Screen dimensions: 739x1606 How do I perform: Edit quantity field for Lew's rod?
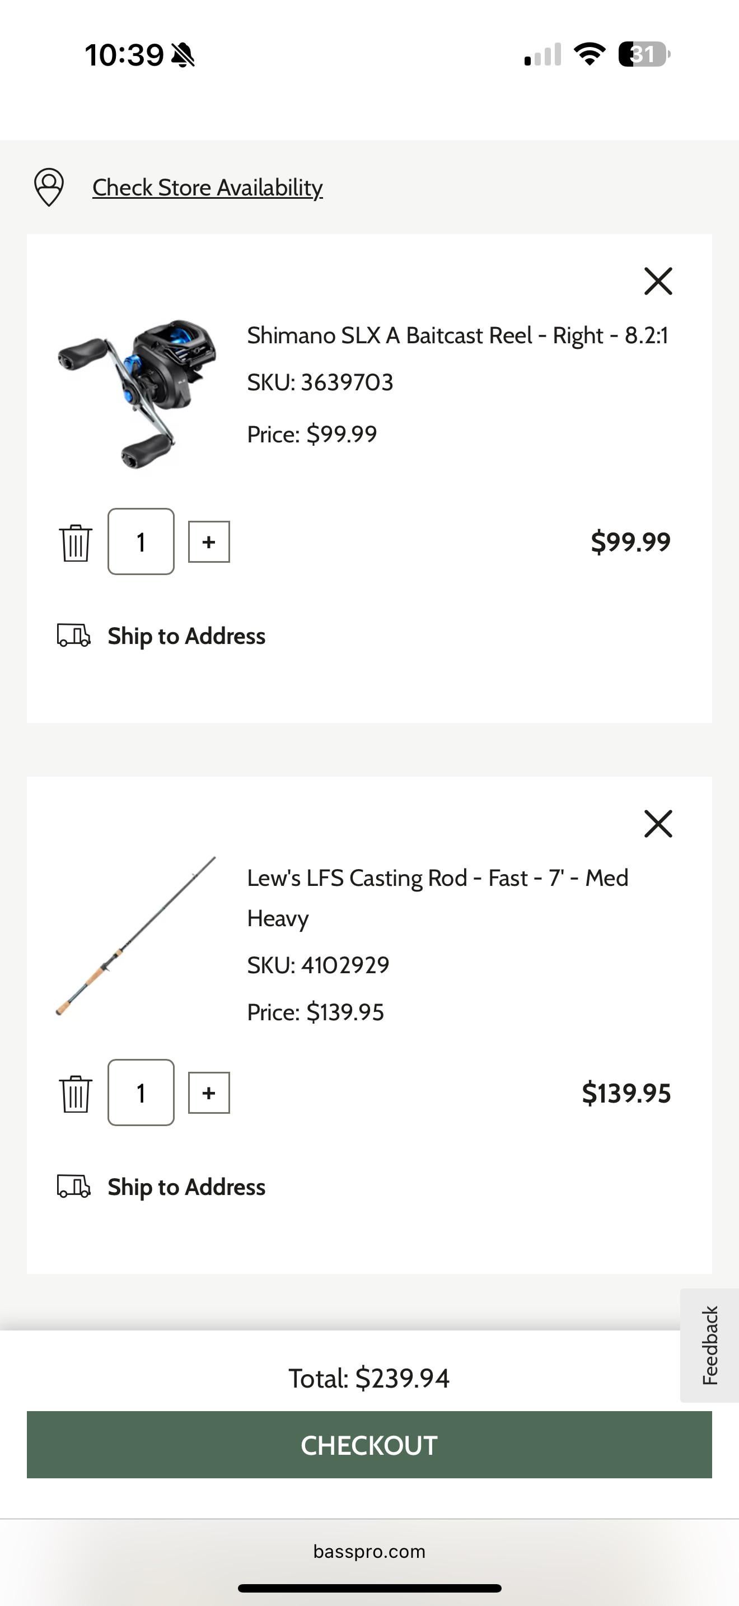tap(141, 1093)
